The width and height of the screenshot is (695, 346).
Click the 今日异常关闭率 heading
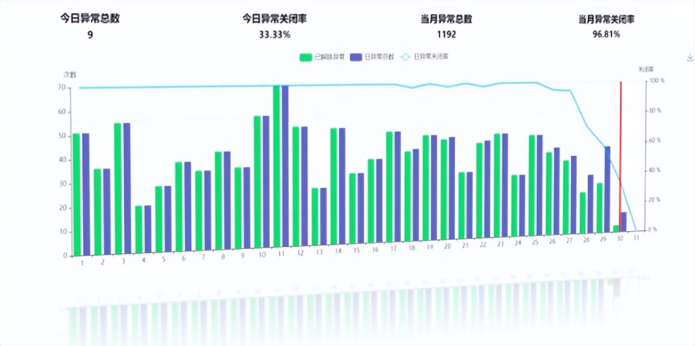274,19
